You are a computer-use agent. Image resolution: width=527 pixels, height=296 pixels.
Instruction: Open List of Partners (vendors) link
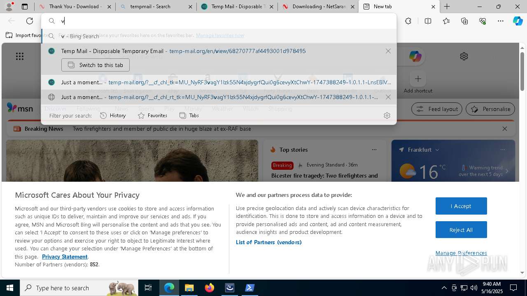coord(269,242)
